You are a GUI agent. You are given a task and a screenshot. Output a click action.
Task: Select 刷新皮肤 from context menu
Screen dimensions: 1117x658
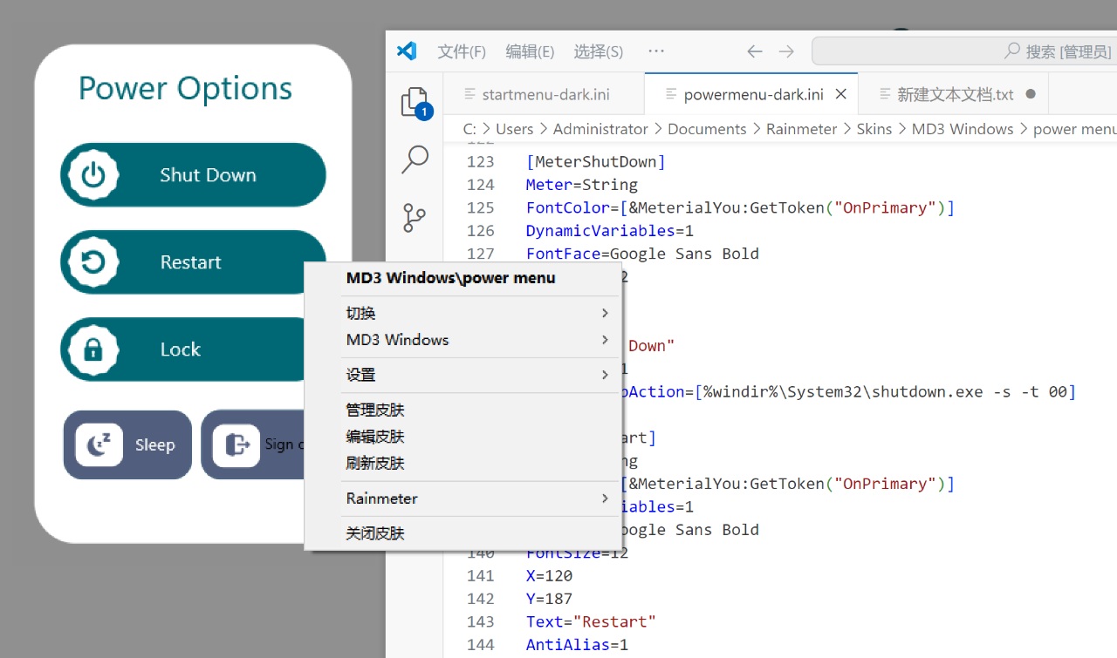pos(375,463)
